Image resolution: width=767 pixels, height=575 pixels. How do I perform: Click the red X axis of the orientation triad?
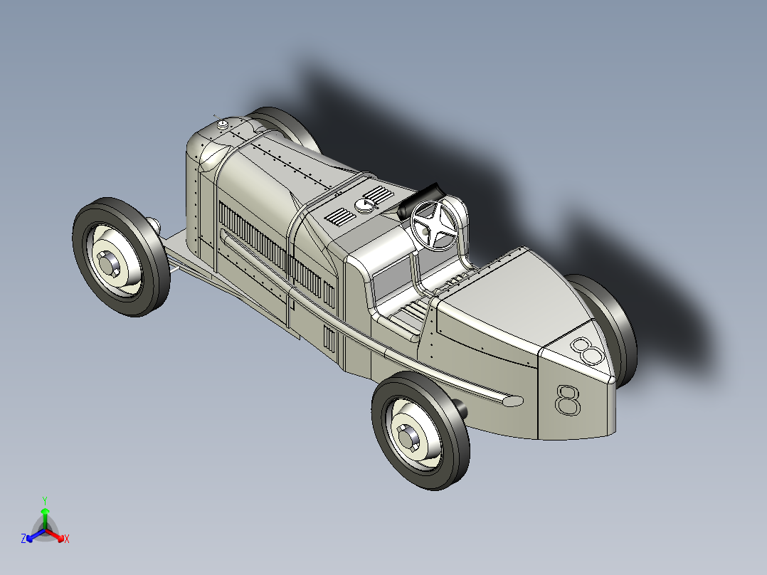pyautogui.click(x=56, y=535)
